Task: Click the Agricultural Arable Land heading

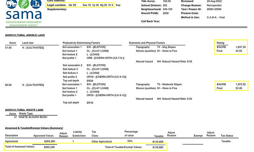Action: (25, 35)
